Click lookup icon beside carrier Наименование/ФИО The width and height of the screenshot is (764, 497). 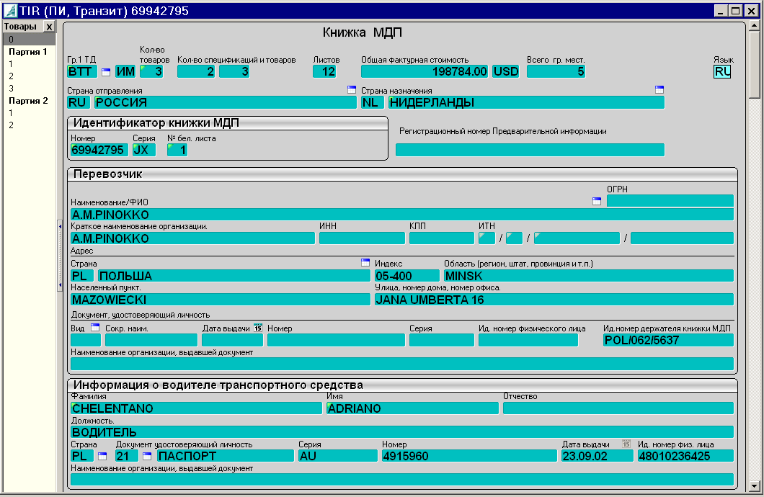pos(596,202)
